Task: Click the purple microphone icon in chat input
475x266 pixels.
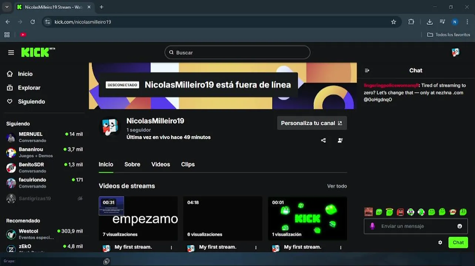Action: coord(373,226)
